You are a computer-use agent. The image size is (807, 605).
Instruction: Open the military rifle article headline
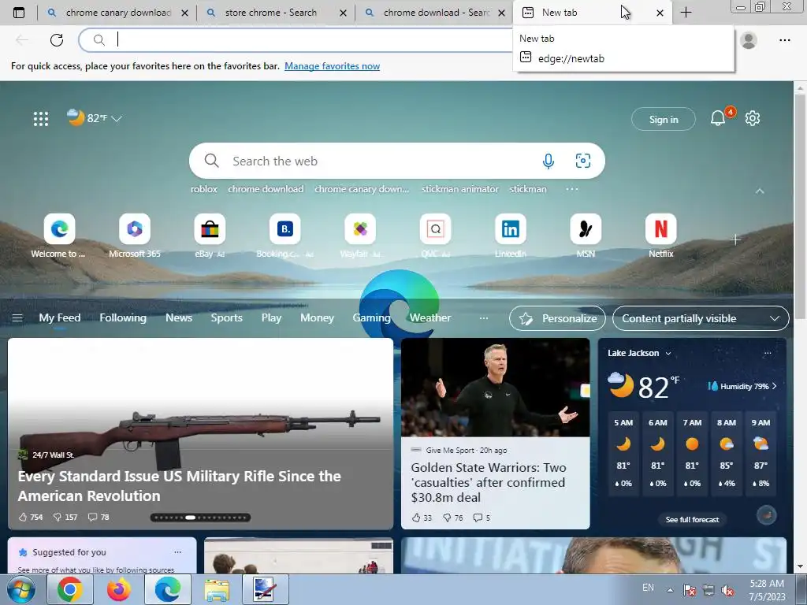(x=179, y=486)
